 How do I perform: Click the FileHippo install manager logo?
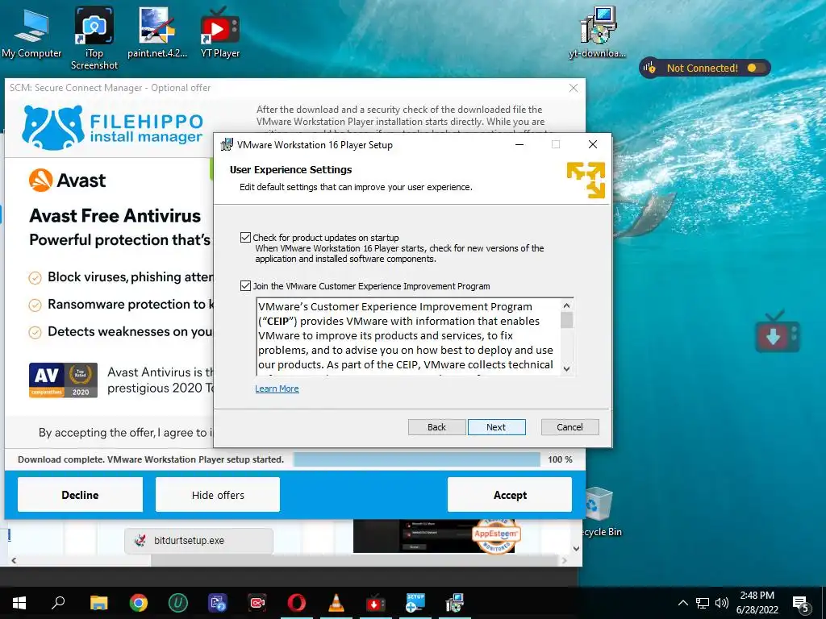pyautogui.click(x=112, y=127)
